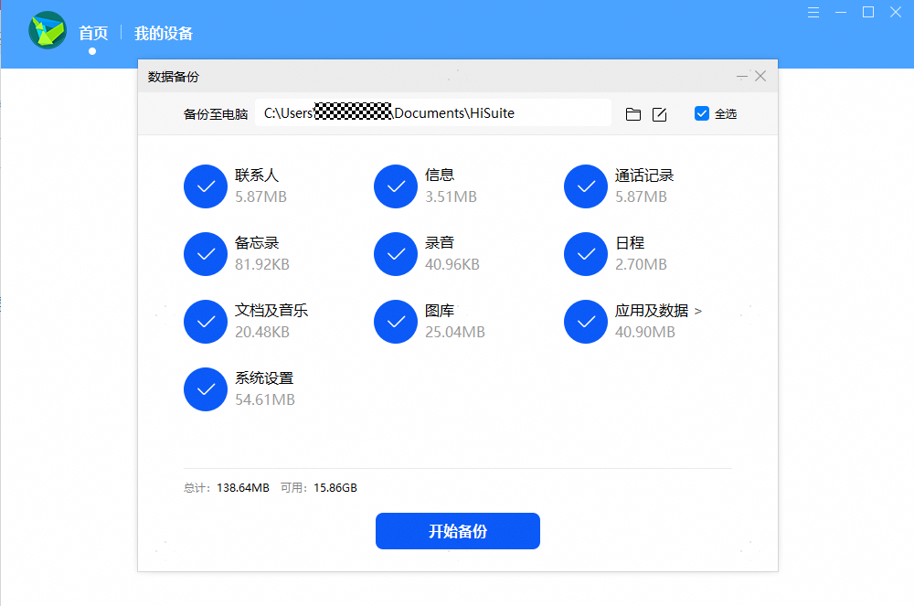The height and width of the screenshot is (606, 914).
Task: Toggle the 通话记录 selection circle
Action: coord(585,186)
